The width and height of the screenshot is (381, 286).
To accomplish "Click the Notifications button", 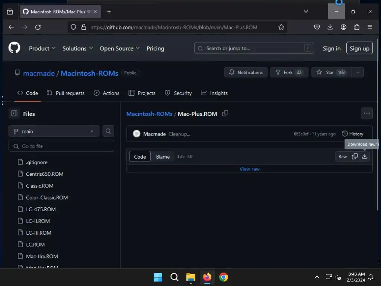I will tap(246, 73).
